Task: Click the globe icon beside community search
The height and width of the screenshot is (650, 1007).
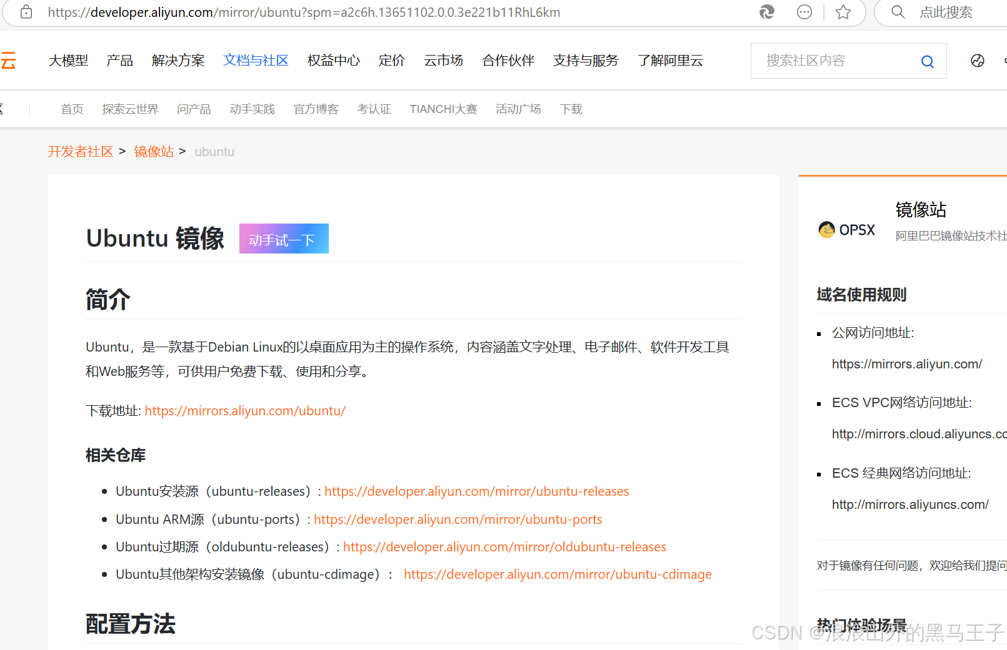Action: point(978,61)
